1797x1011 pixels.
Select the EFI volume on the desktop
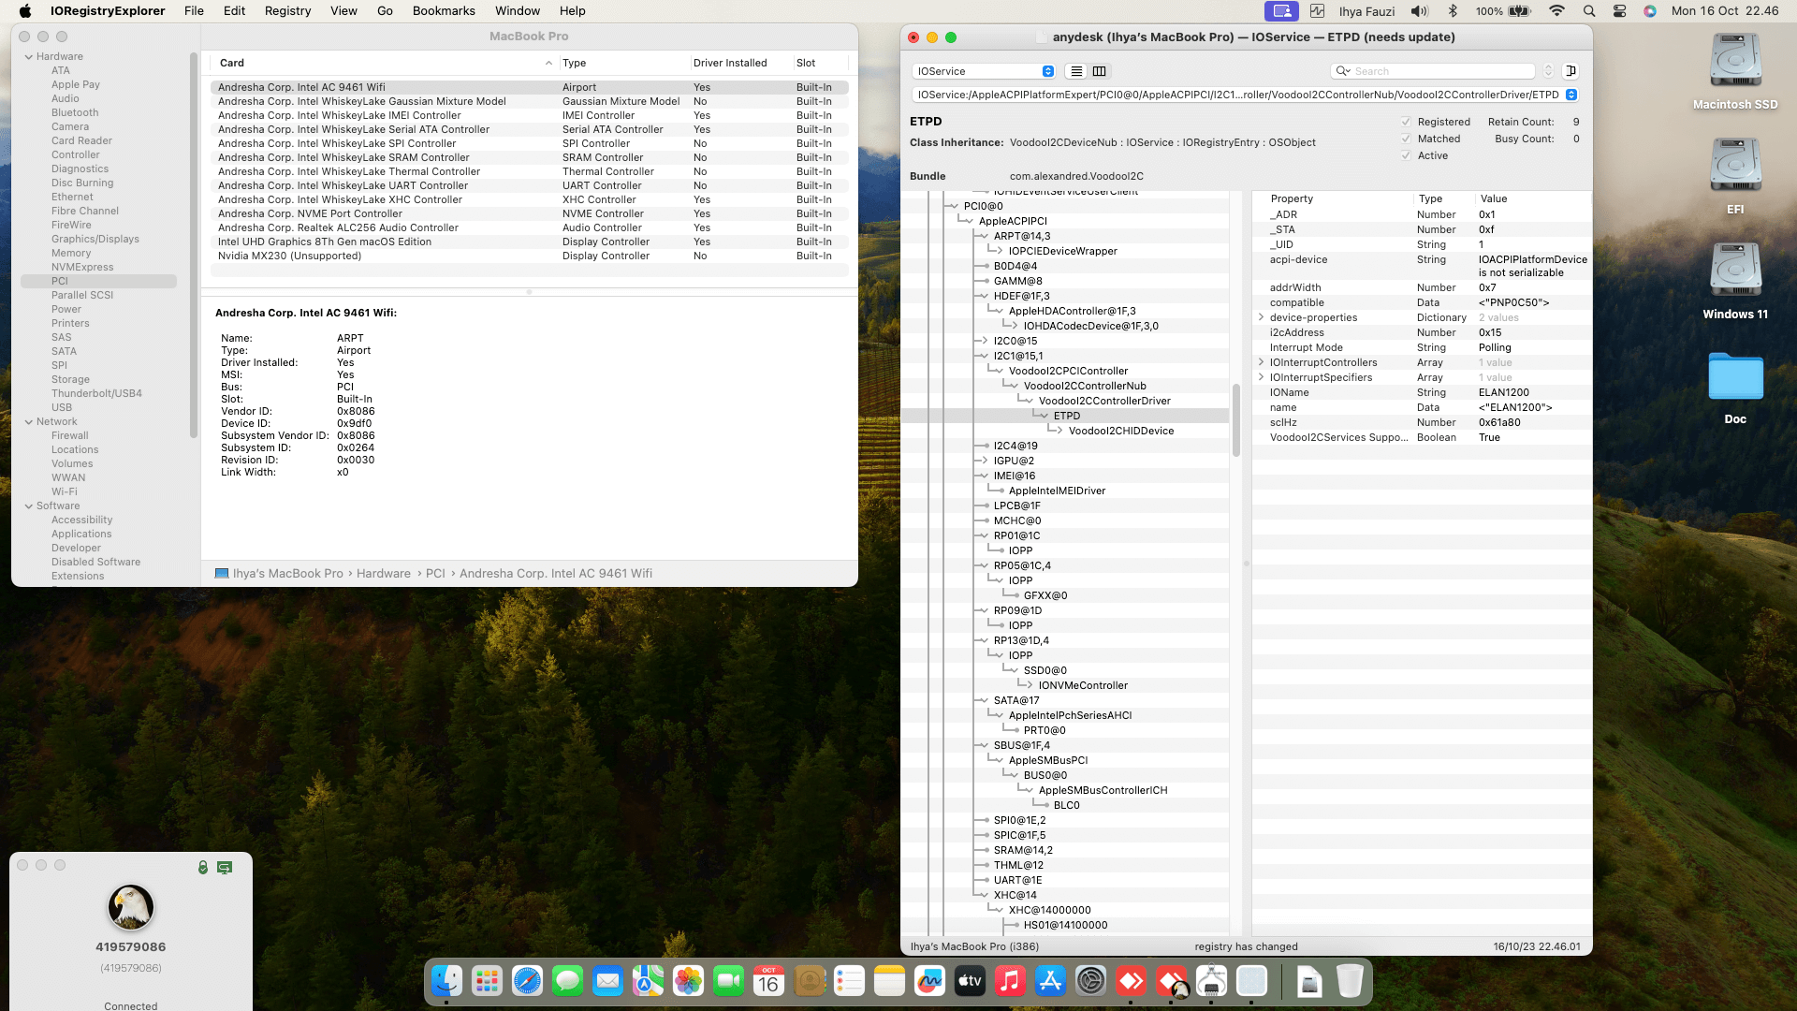pyautogui.click(x=1735, y=167)
